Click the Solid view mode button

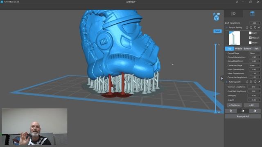tap(217, 31)
